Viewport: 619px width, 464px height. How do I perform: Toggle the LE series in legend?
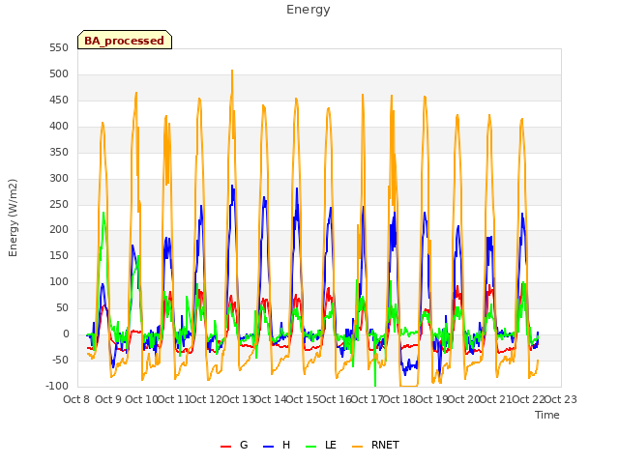pos(321,445)
